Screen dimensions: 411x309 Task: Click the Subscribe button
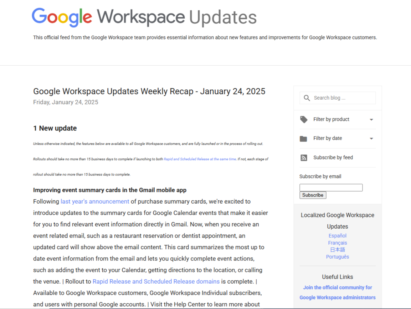coord(313,195)
